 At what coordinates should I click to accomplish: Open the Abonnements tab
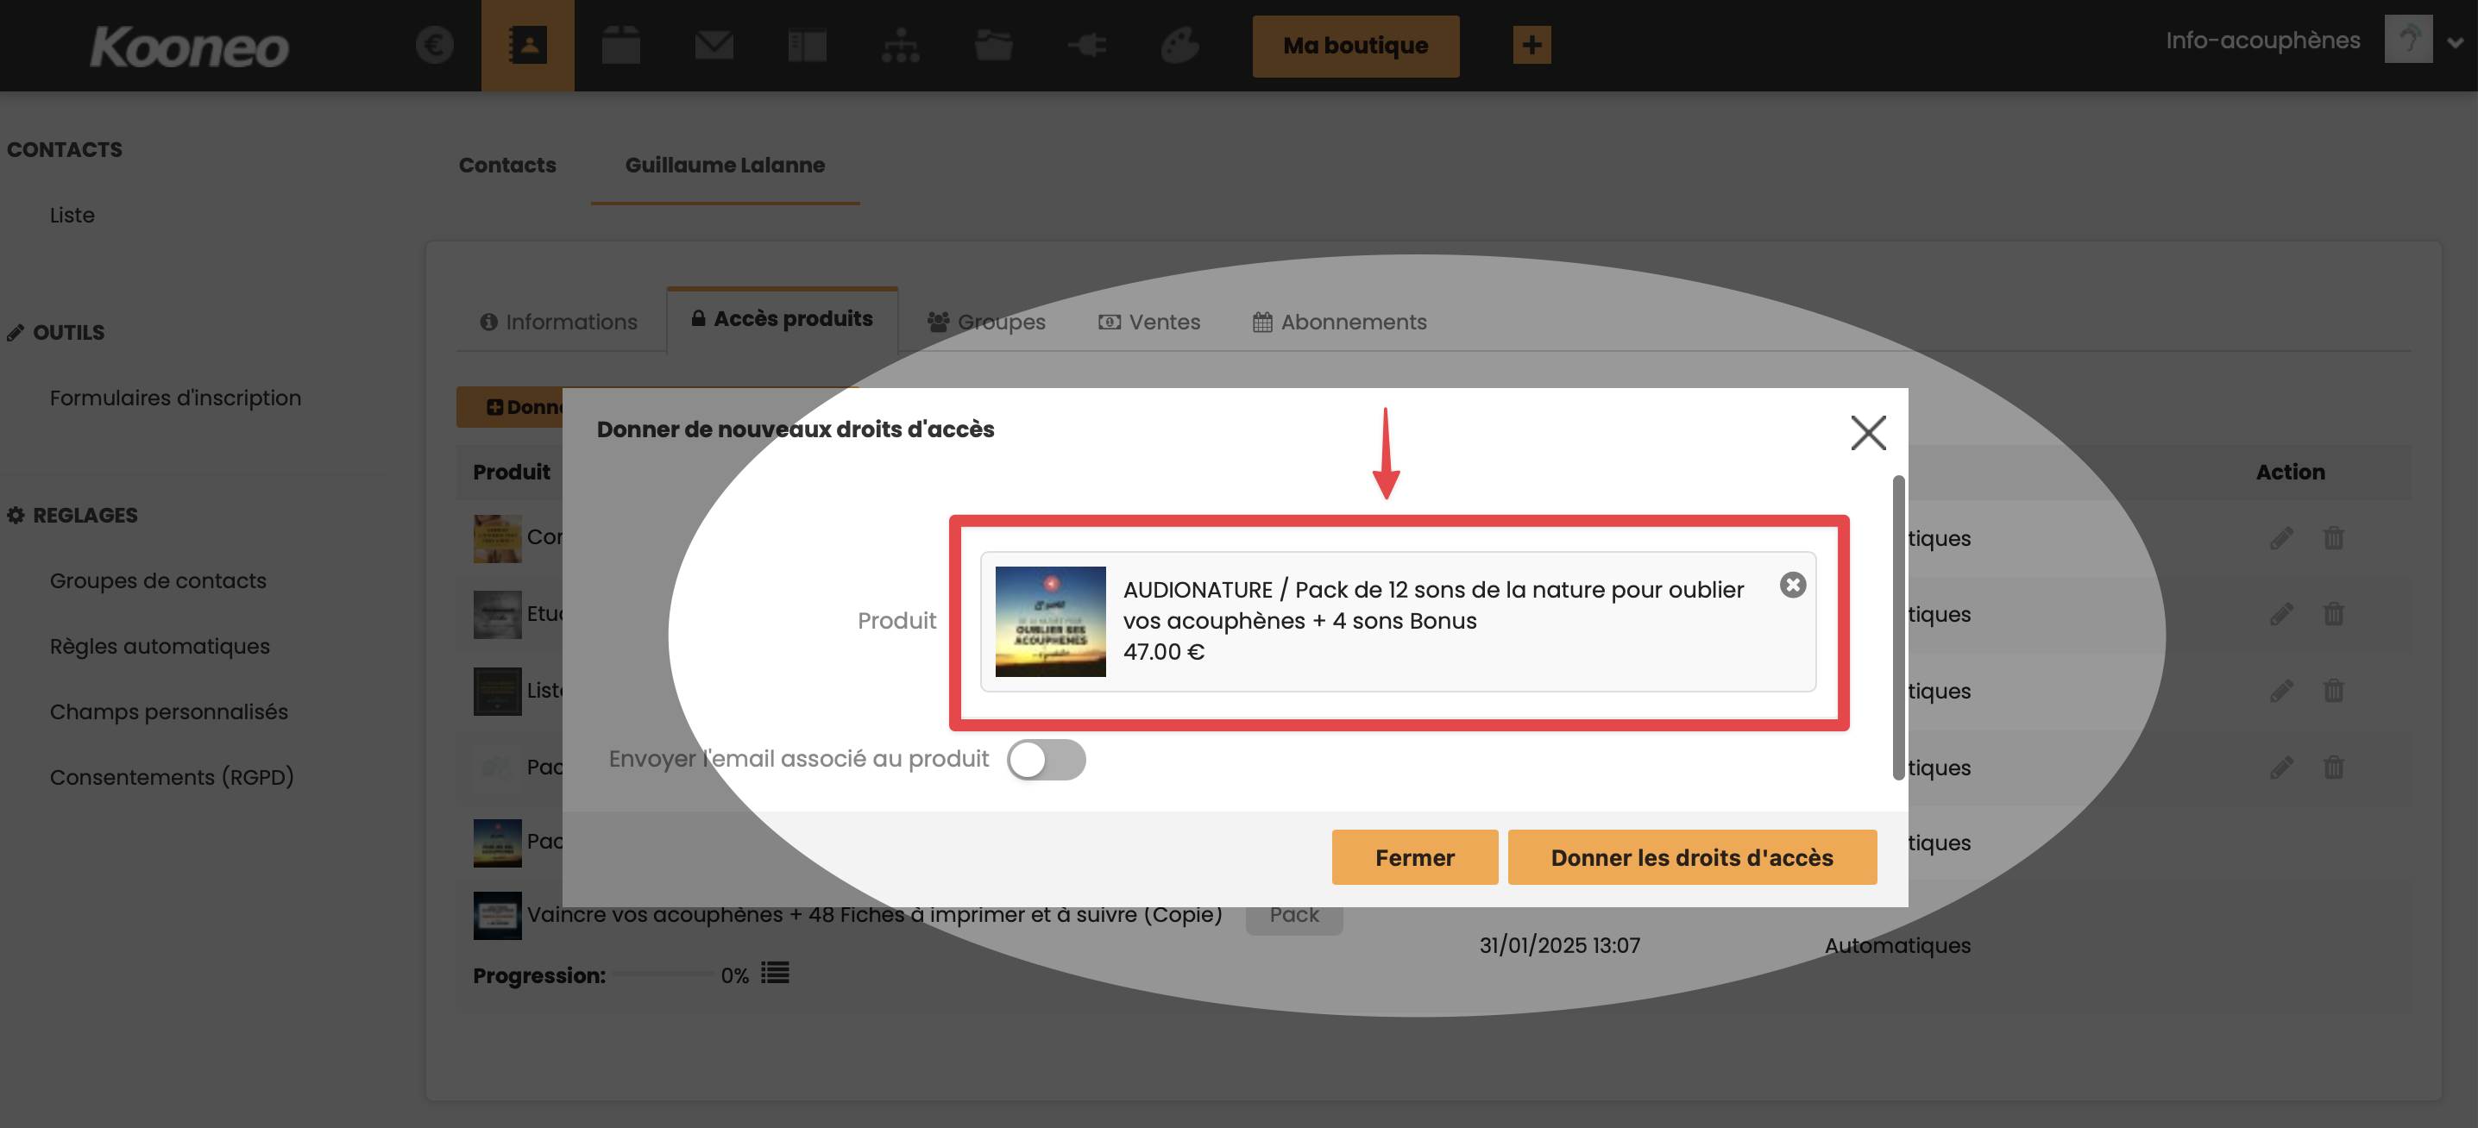[1340, 323]
